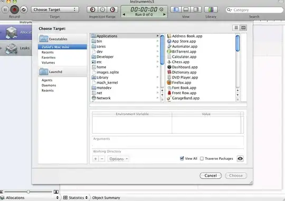Open the Options dropdown menu
The image size is (285, 201).
[118, 159]
